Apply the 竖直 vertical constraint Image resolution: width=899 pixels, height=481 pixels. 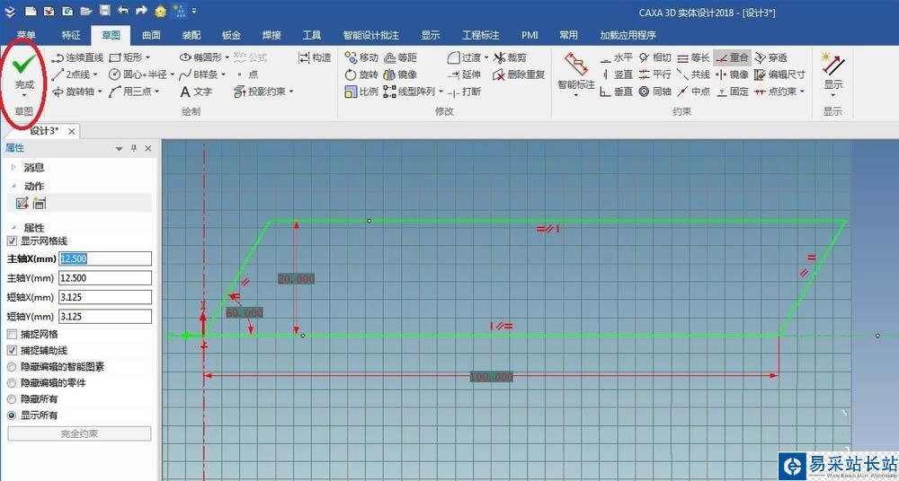tap(617, 74)
